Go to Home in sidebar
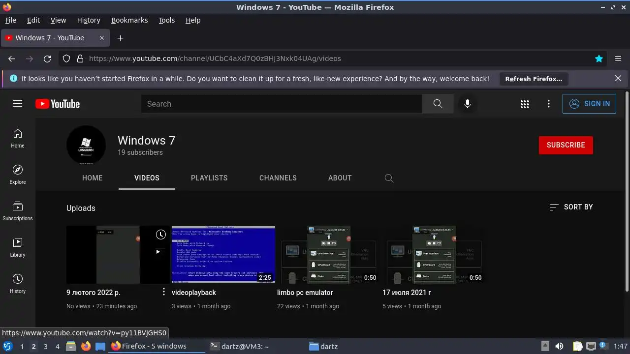 coord(18,138)
